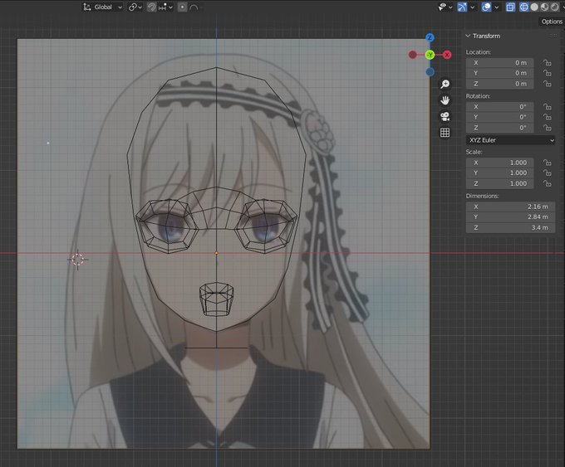Viewport: 565px width, 467px height.
Task: Click the mouth wireframe mesh
Action: coord(216,299)
